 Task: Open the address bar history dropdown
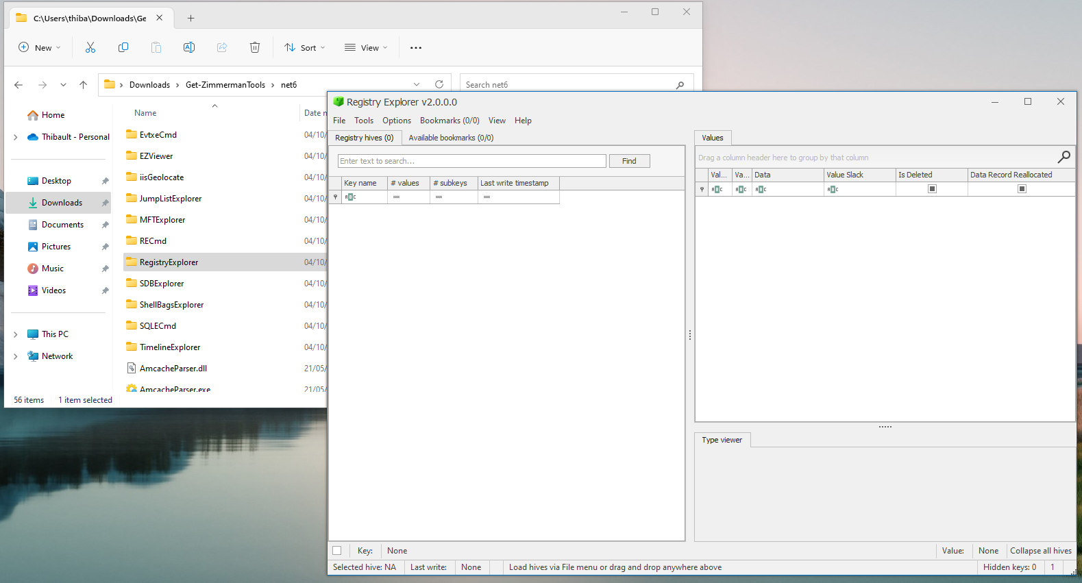[x=417, y=84]
